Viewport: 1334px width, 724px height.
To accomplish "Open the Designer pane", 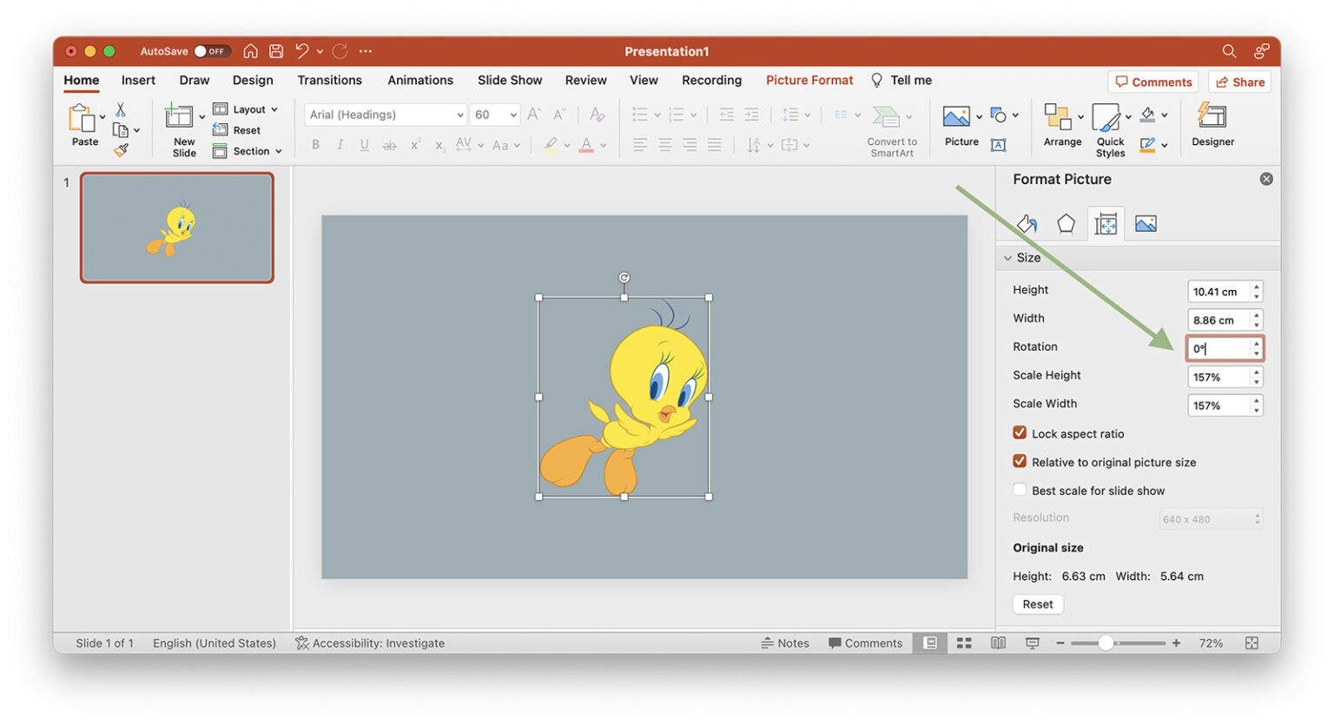I will click(1212, 126).
